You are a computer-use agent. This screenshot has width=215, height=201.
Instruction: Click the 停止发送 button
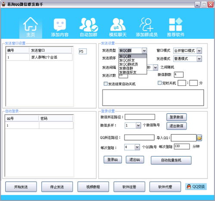pyautogui.click(x=57, y=187)
